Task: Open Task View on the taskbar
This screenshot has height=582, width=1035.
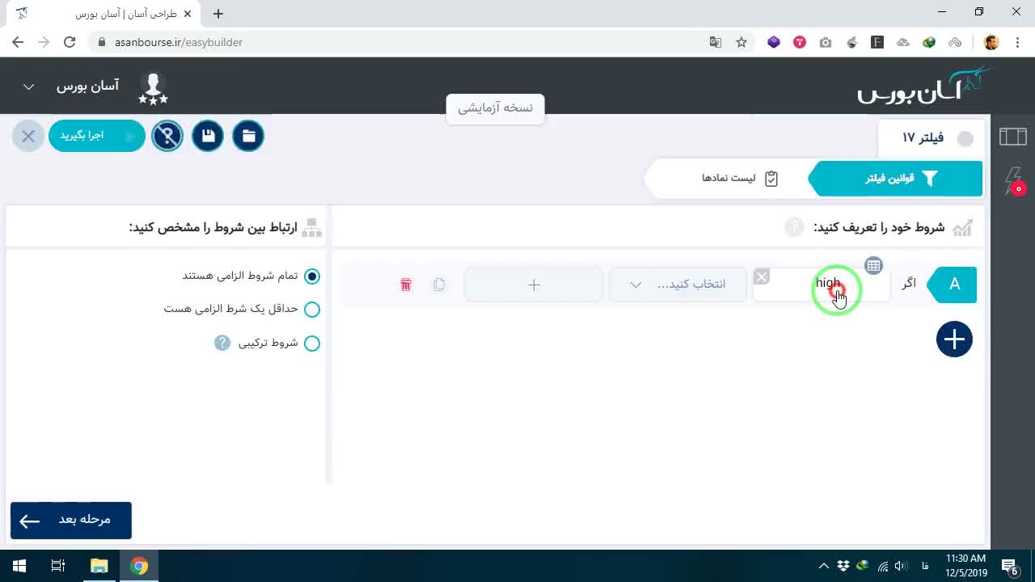Action: (58, 566)
